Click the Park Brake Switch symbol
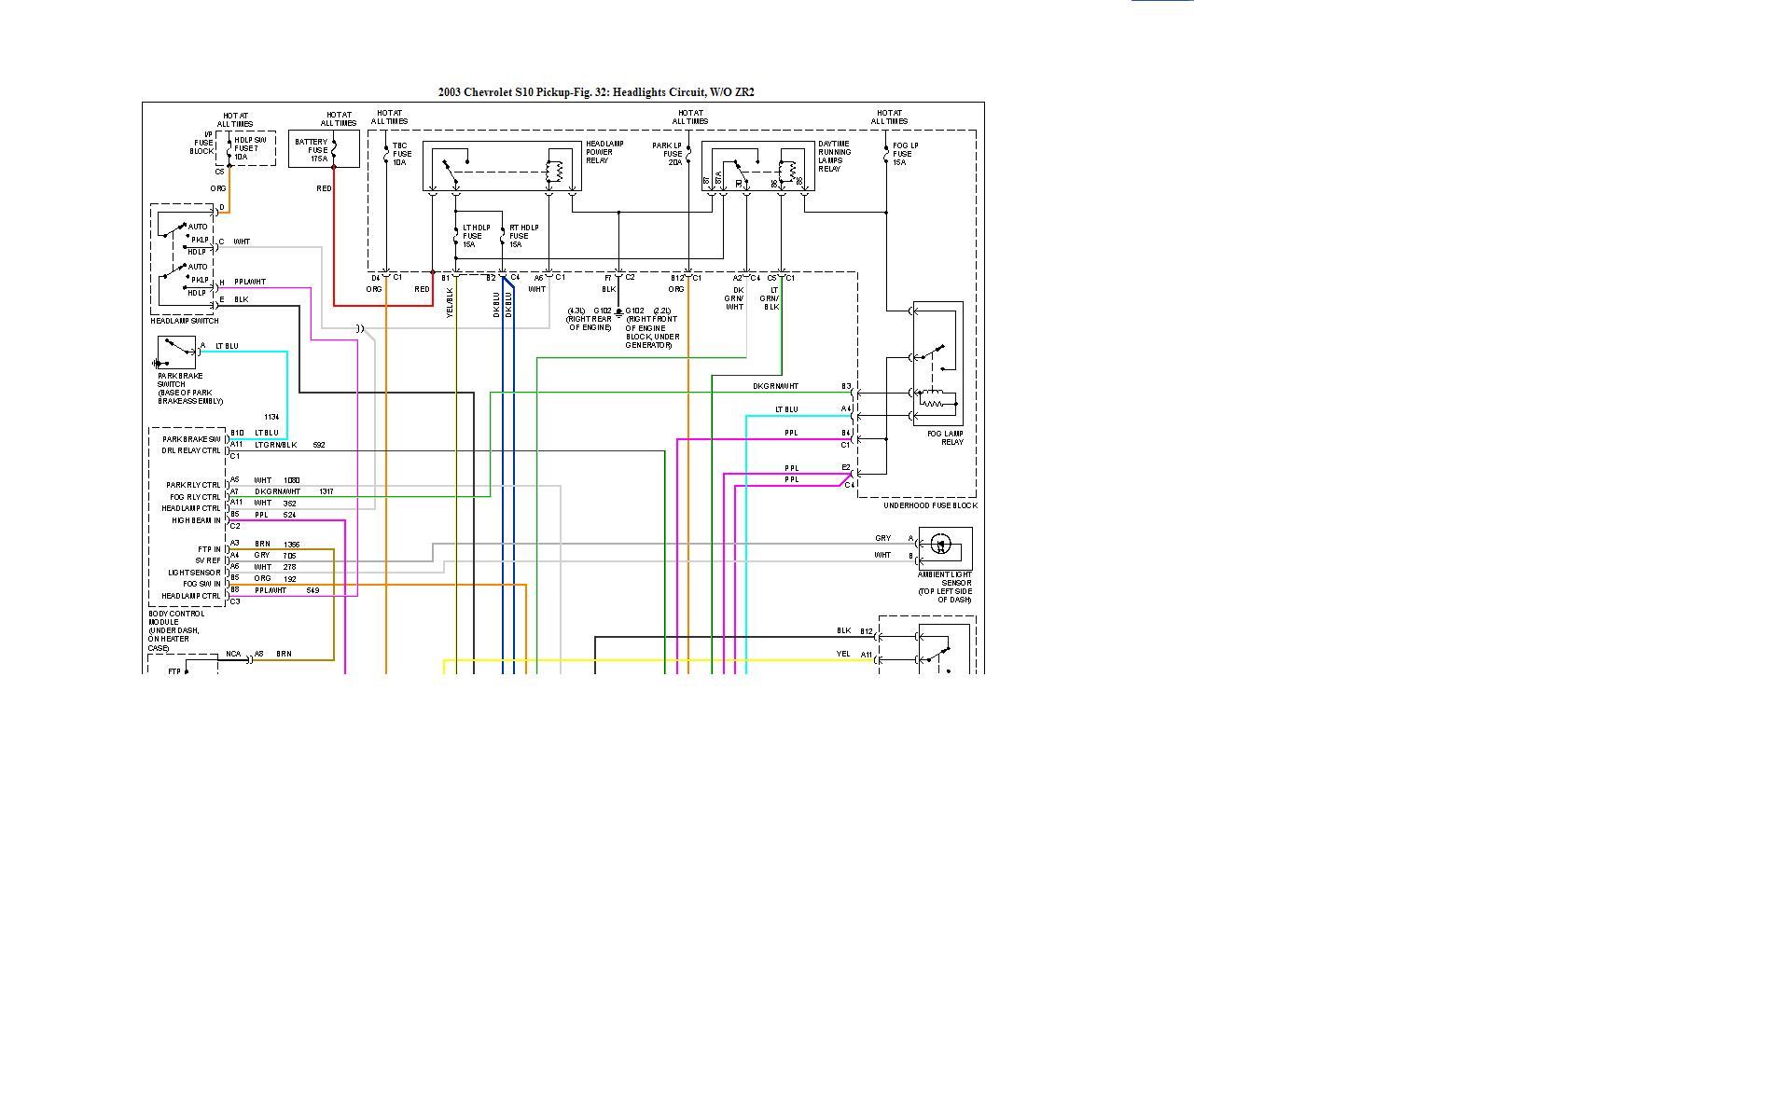The image size is (1791, 1119). point(175,352)
